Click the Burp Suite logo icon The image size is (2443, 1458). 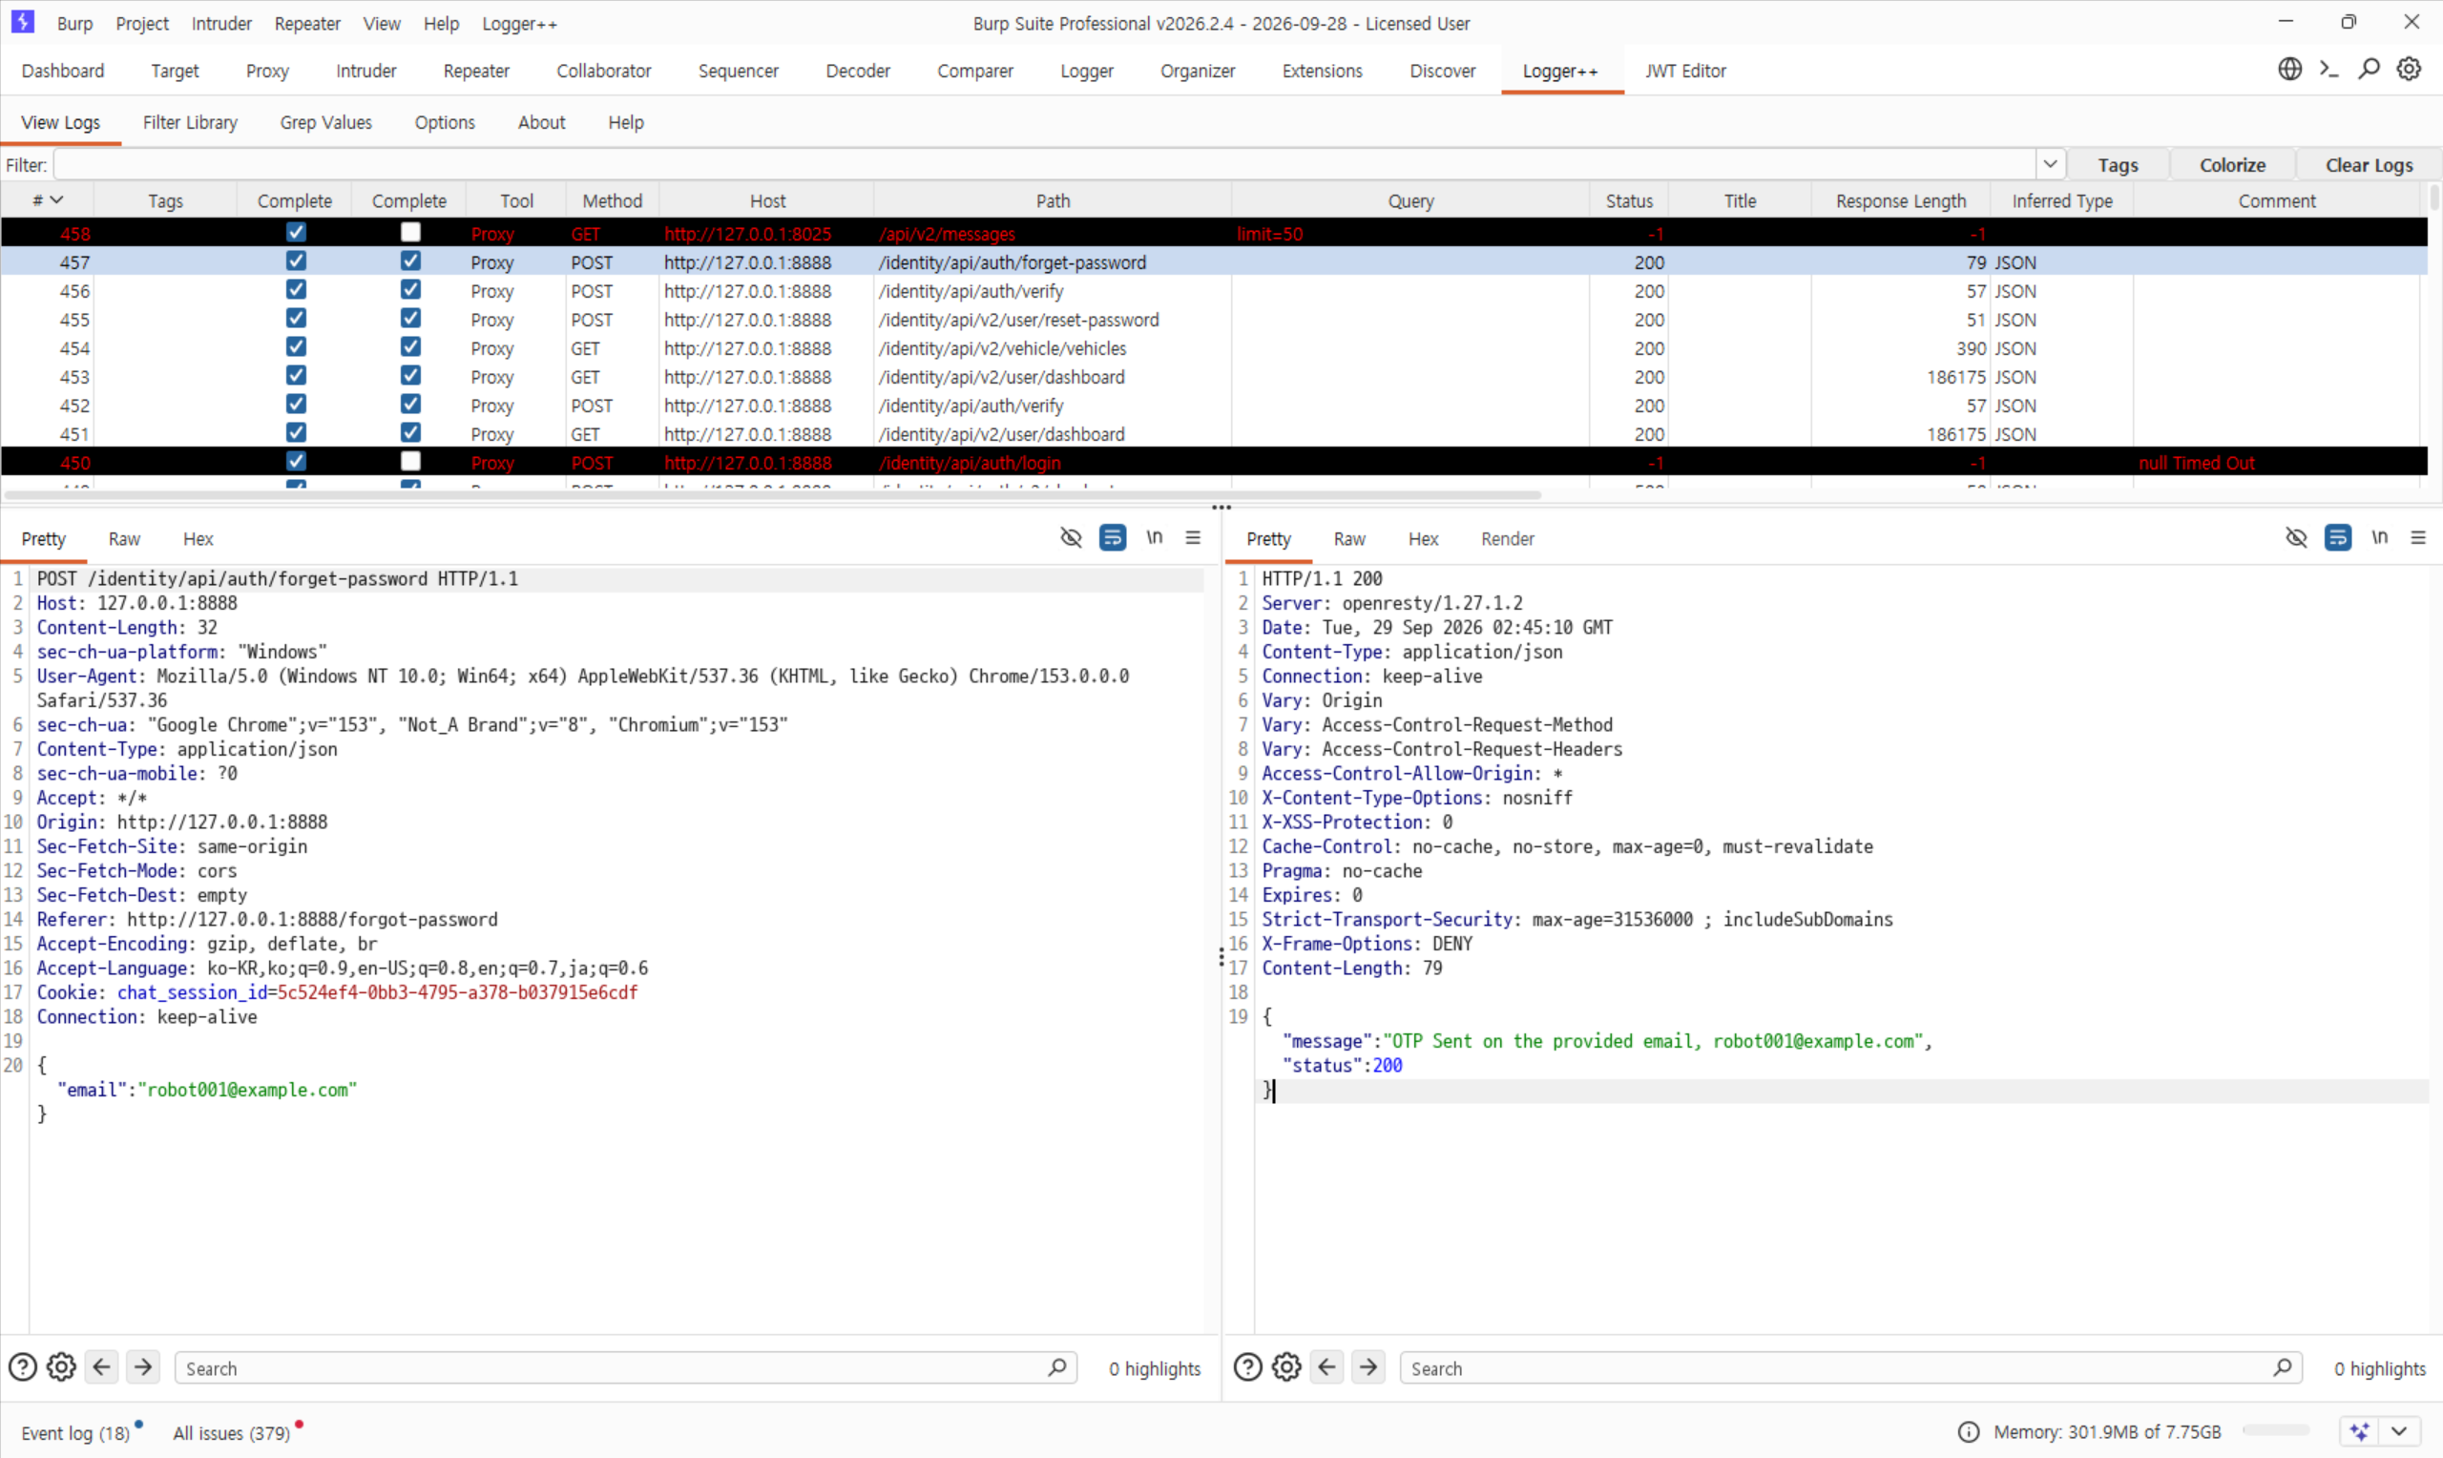click(x=23, y=22)
